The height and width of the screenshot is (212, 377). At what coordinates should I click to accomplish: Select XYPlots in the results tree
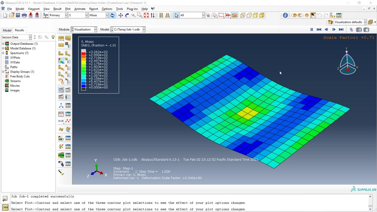(x=15, y=58)
